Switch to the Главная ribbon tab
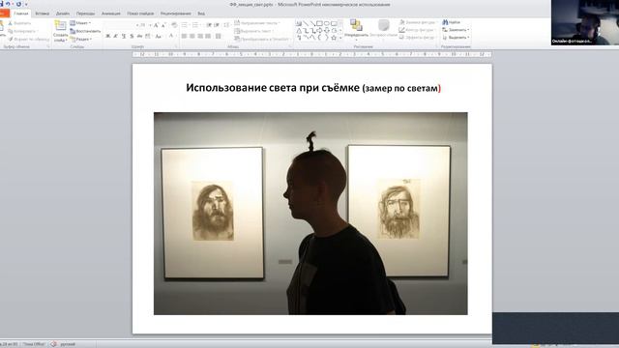619x348 pixels. click(x=21, y=14)
